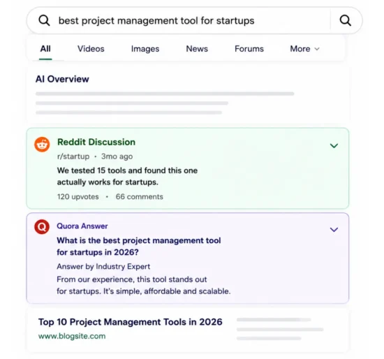Select the All tab
The height and width of the screenshot is (359, 384).
tap(45, 49)
